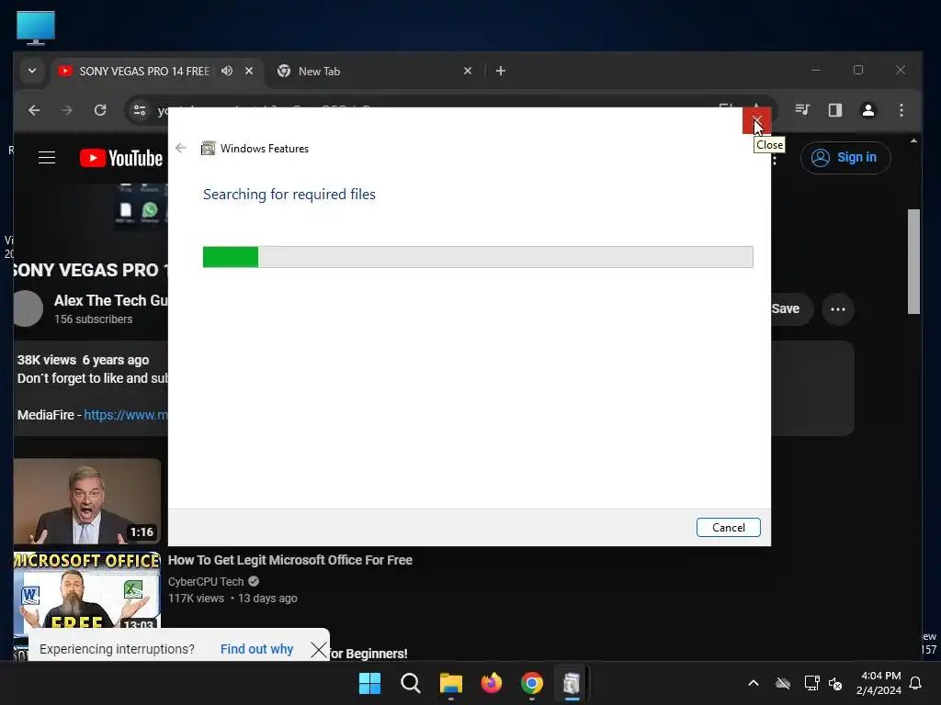The height and width of the screenshot is (705, 941).
Task: Click the Searching for required files heading
Action: (x=289, y=195)
